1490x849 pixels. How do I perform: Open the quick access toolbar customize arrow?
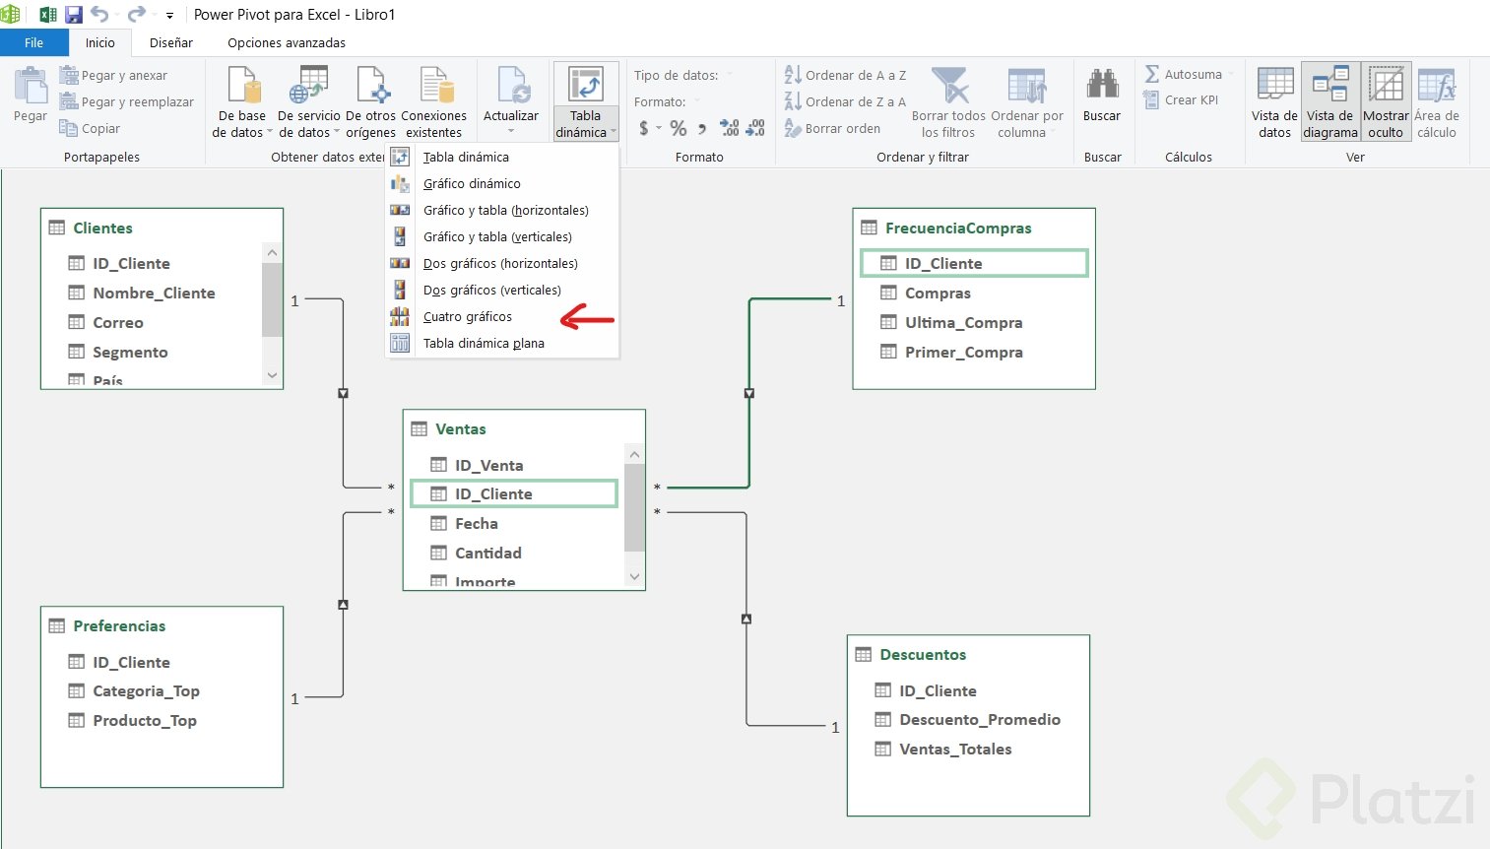(x=169, y=16)
